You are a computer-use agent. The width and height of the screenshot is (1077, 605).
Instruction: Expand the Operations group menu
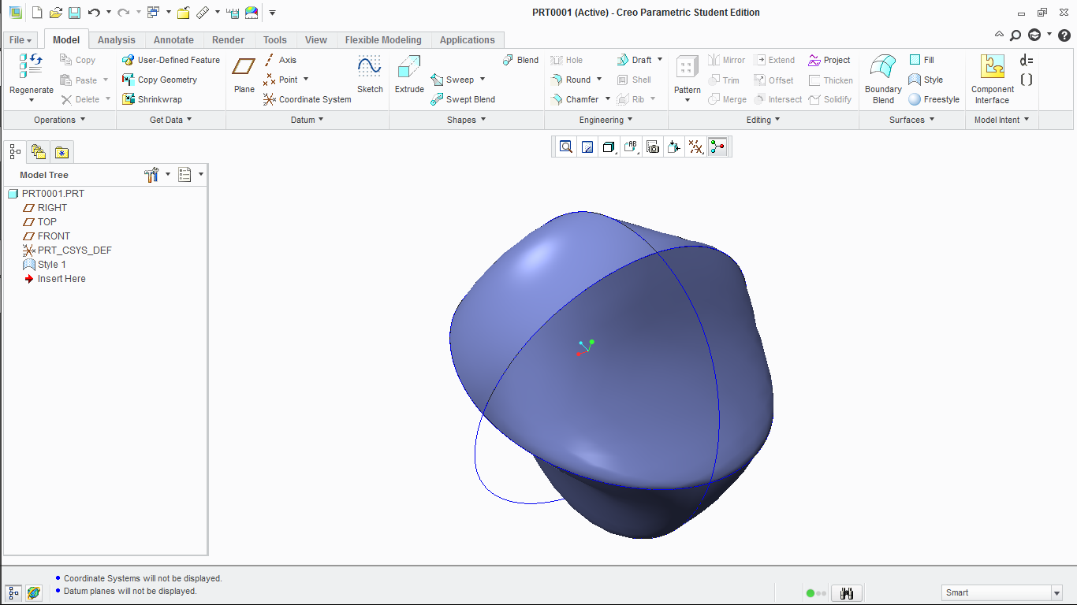[x=60, y=120]
